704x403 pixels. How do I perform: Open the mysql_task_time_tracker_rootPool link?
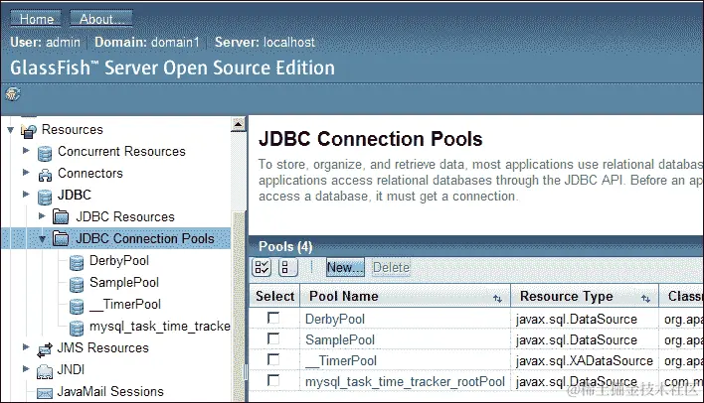coord(405,382)
